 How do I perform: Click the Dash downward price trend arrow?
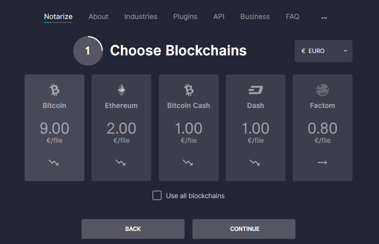tap(255, 163)
